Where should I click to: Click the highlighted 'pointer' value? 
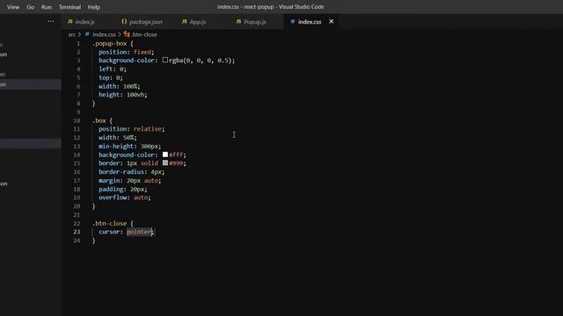click(139, 232)
